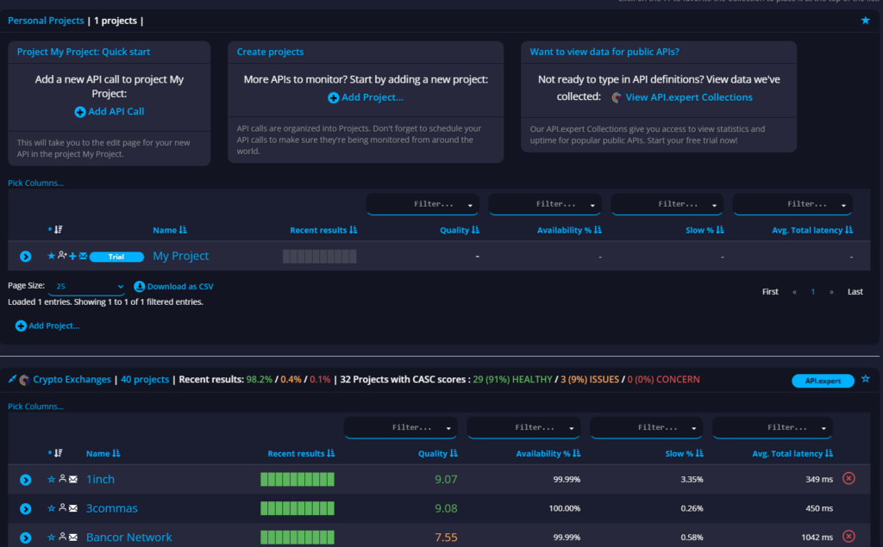Viewport: 883px width, 547px height.
Task: Open Quality filter in Personal Projects table
Action: [423, 204]
